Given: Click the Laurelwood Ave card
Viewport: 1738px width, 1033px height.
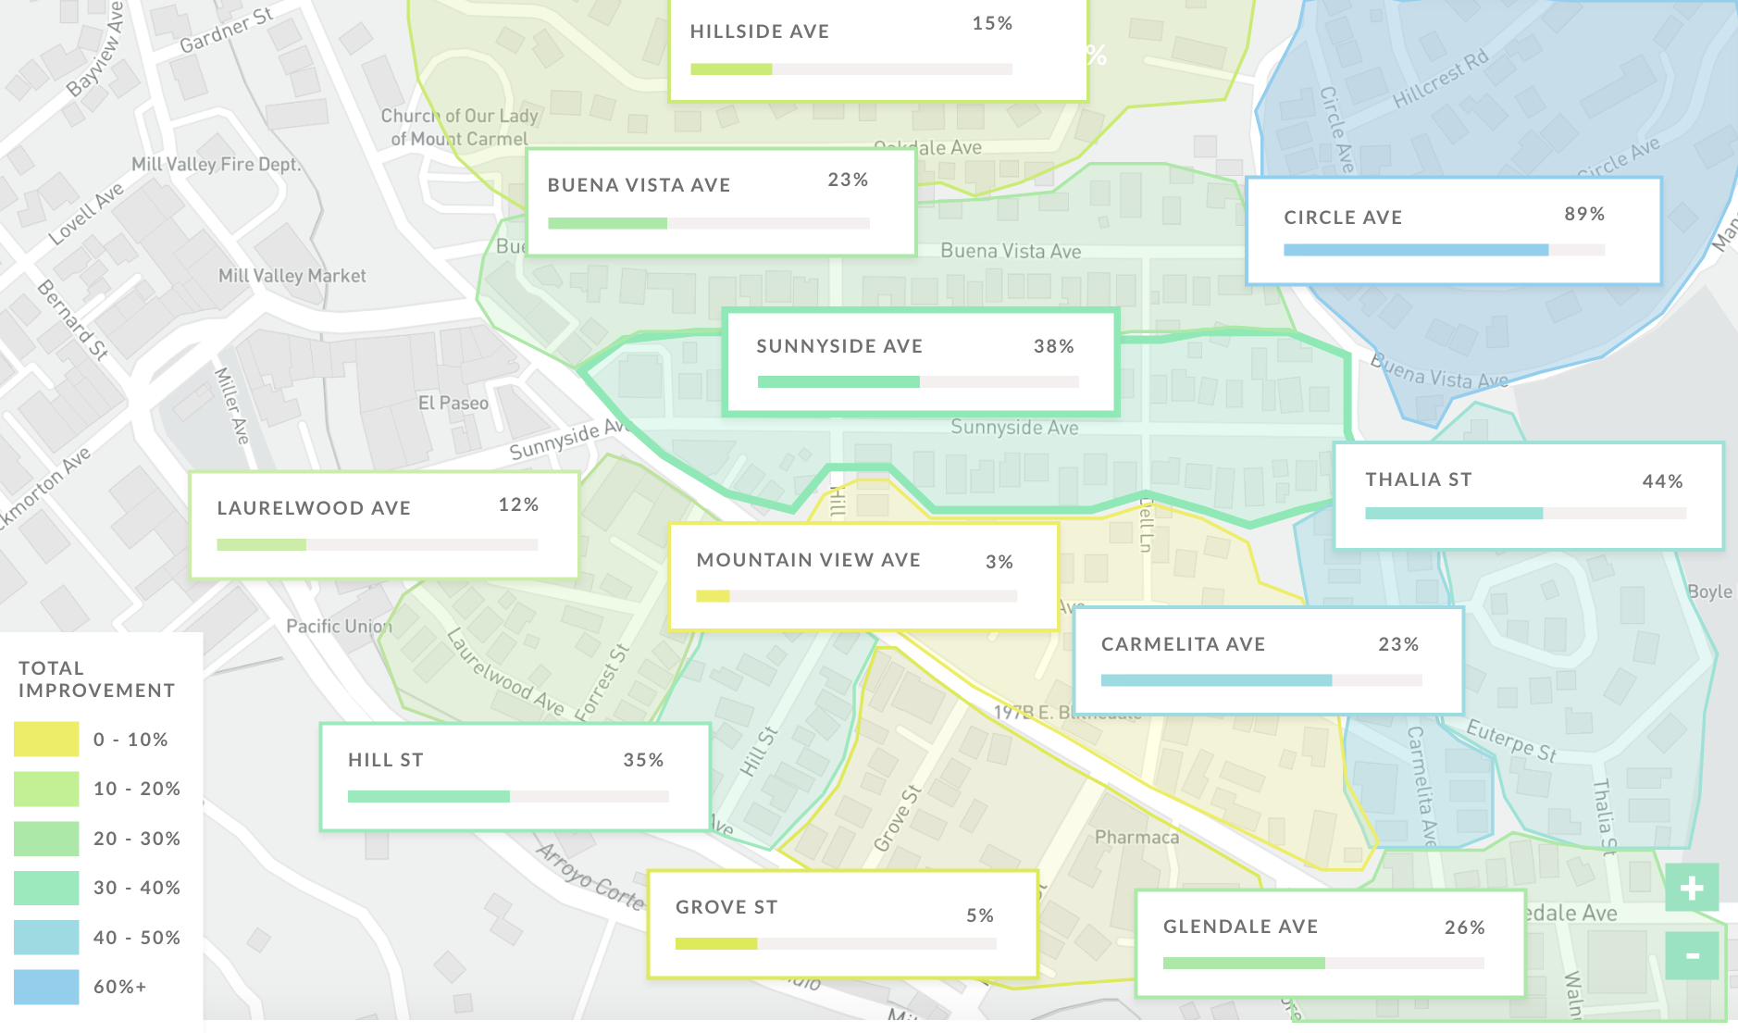Looking at the screenshot, I should pyautogui.click(x=384, y=525).
